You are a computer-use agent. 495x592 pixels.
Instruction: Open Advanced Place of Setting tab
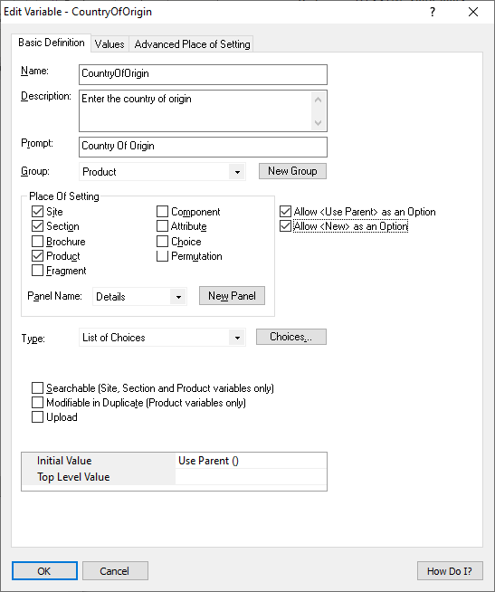point(192,44)
